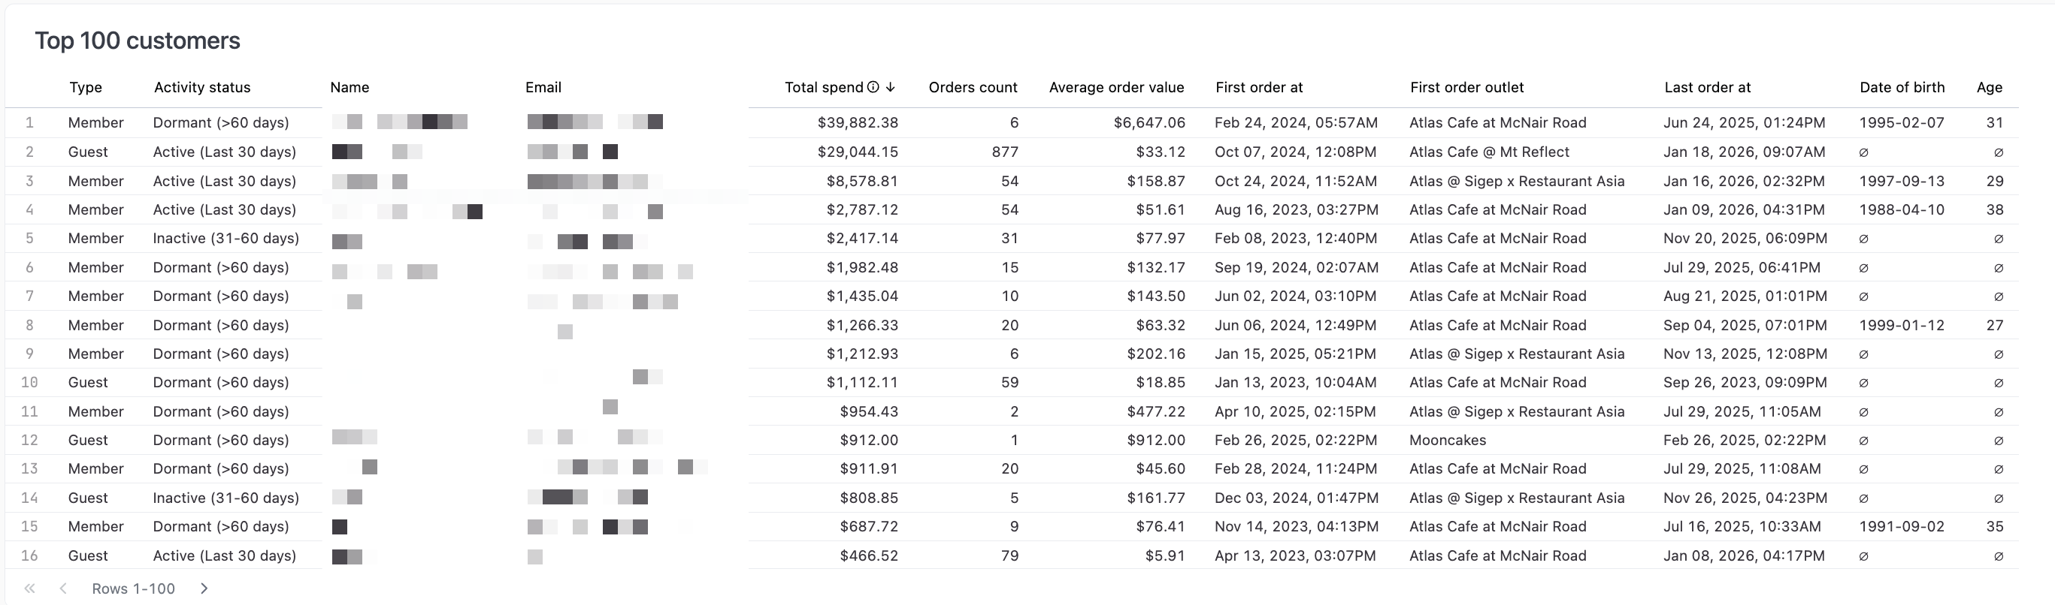This screenshot has width=2055, height=605.
Task: Click the First order at column header
Action: click(x=1259, y=88)
